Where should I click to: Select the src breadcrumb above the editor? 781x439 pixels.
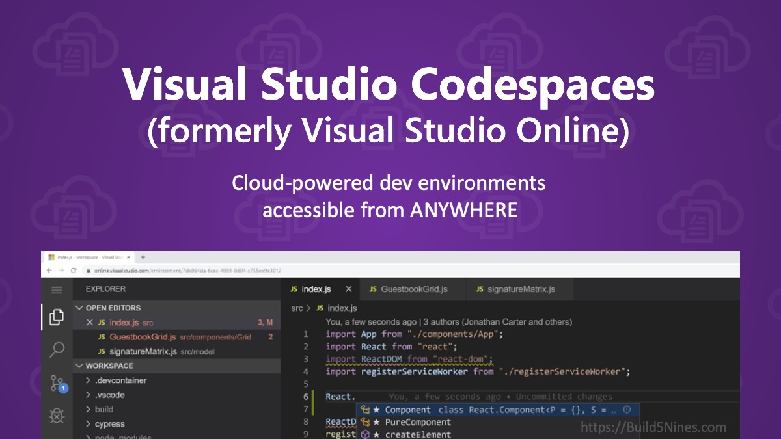tap(296, 308)
